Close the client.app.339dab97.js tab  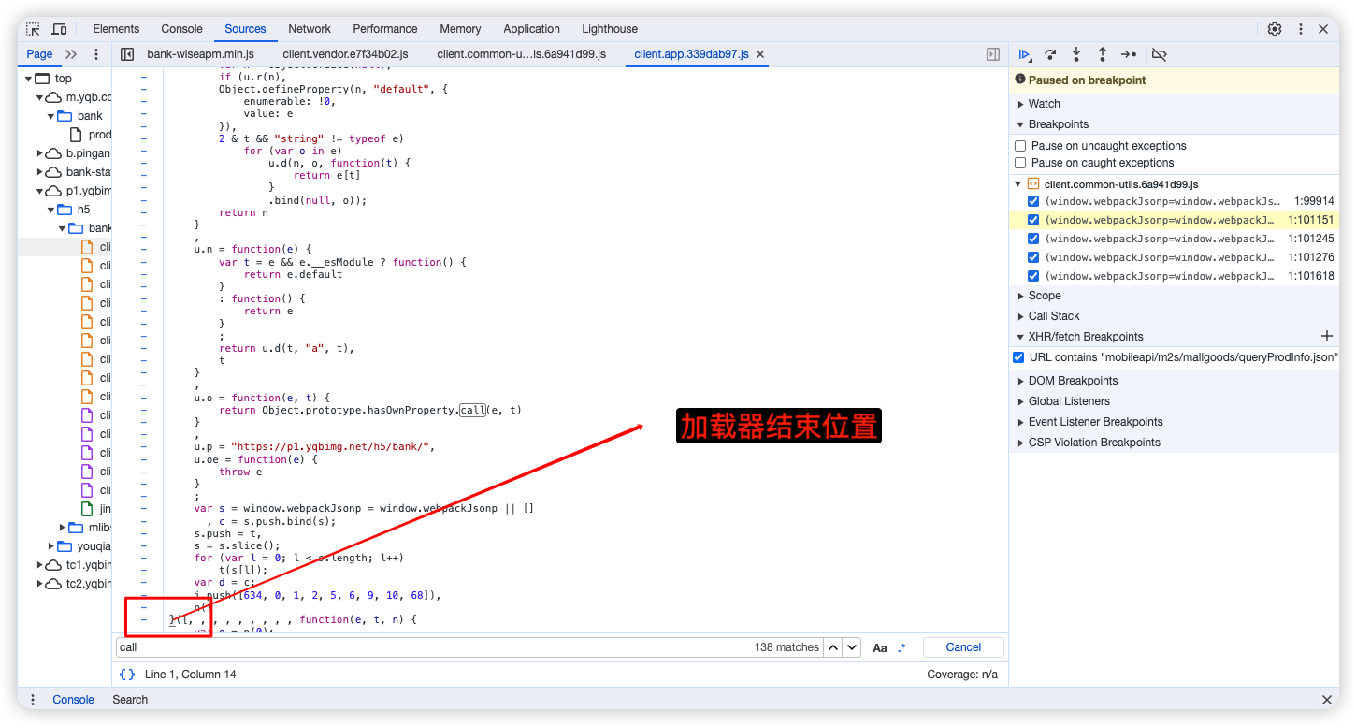click(x=760, y=54)
